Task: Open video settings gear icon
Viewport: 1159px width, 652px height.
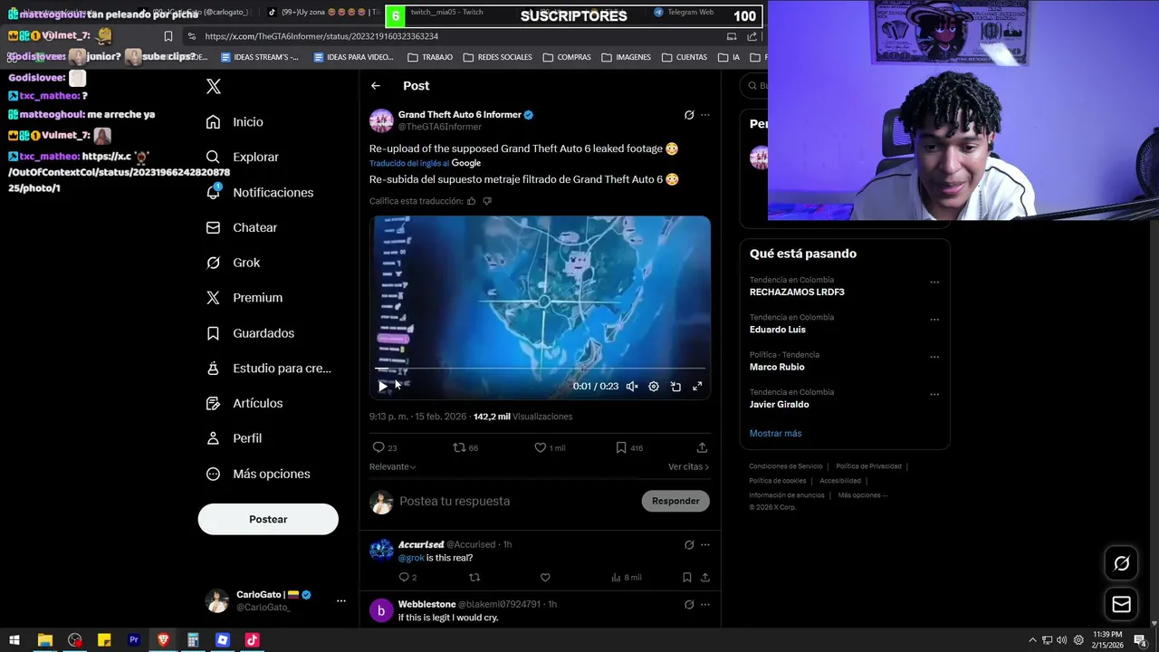Action: point(654,386)
